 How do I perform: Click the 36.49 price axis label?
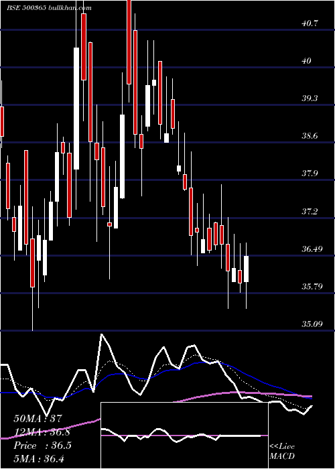pos(312,249)
